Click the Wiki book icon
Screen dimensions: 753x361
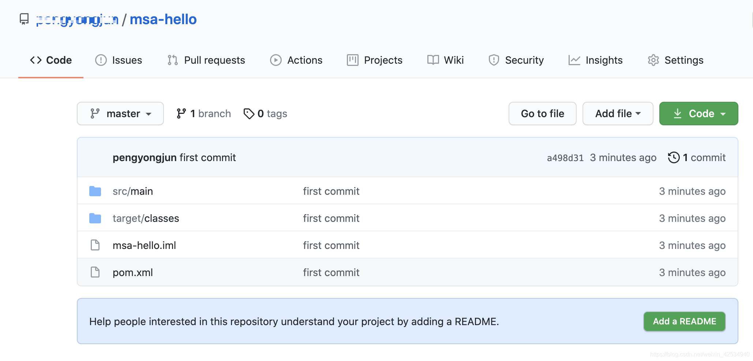(x=433, y=60)
